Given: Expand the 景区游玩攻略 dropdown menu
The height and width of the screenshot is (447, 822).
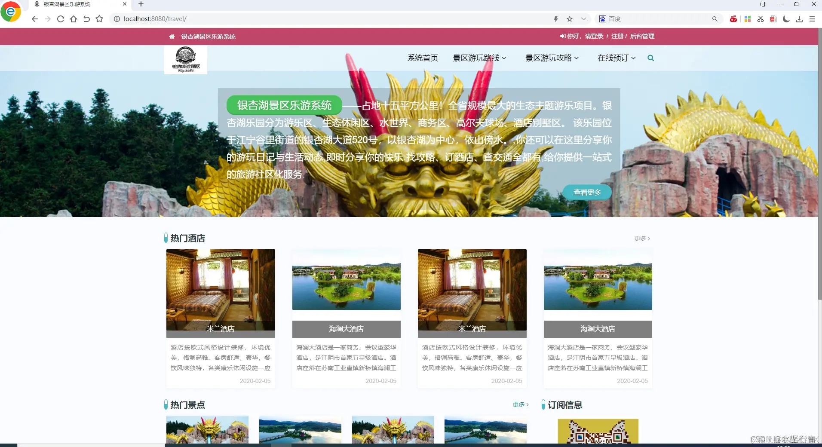Looking at the screenshot, I should [x=552, y=58].
